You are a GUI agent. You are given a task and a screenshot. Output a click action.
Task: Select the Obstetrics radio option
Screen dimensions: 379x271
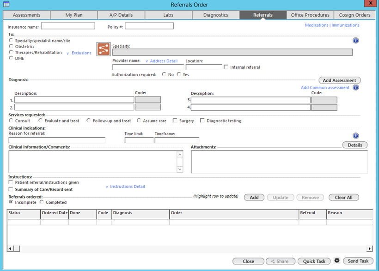(11, 46)
